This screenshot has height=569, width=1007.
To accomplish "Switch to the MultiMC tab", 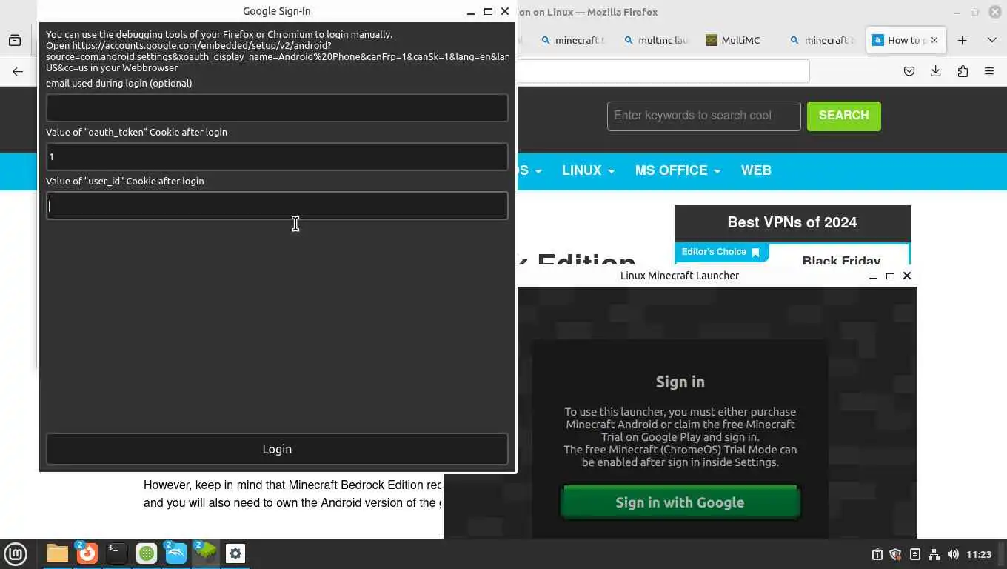I will pos(732,40).
